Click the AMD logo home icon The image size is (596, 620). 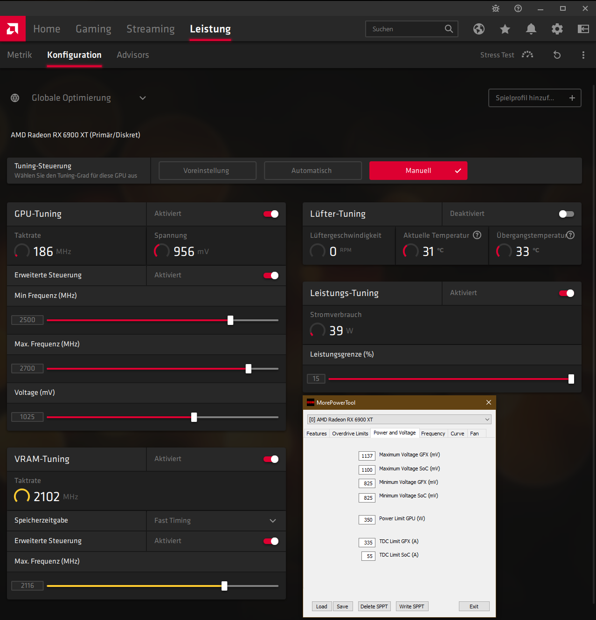(13, 29)
